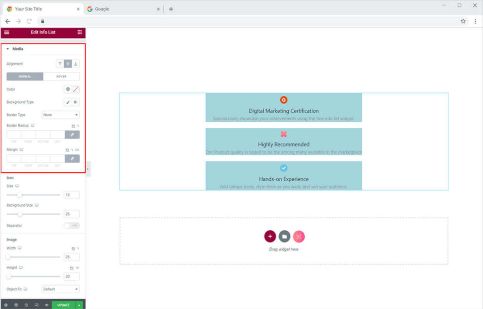483x309 pixels.
Task: Click the add new section plus button
Action: (270, 237)
